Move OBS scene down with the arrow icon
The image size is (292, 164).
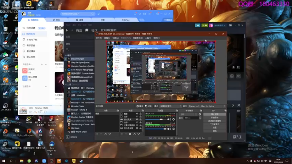pos(110,134)
